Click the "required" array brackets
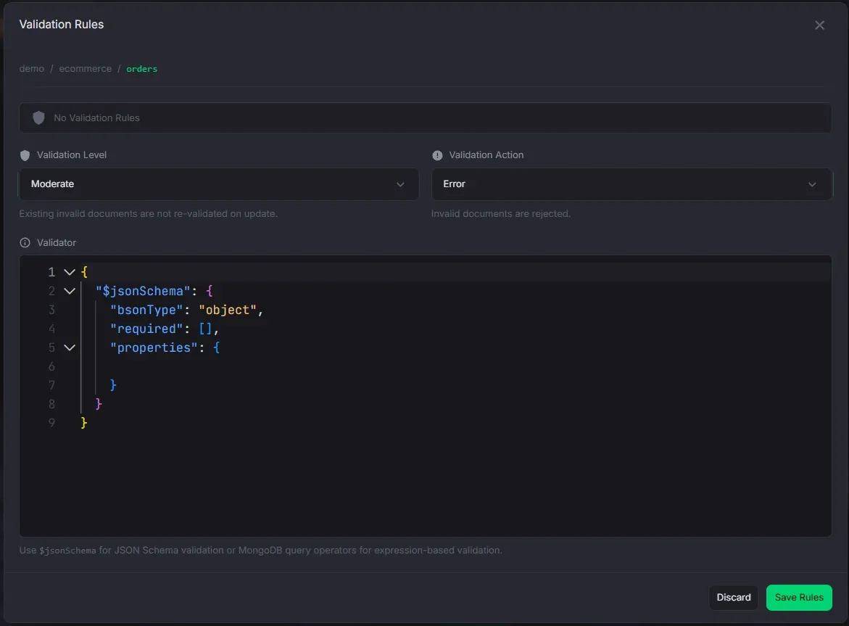Viewport: 849px width, 626px height. click(206, 329)
